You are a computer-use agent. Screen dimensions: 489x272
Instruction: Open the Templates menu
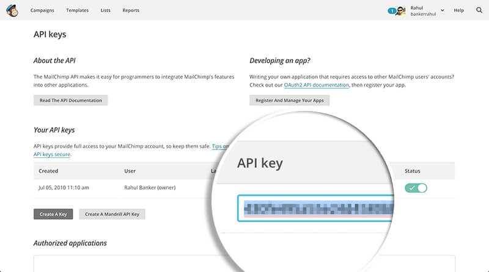click(78, 10)
